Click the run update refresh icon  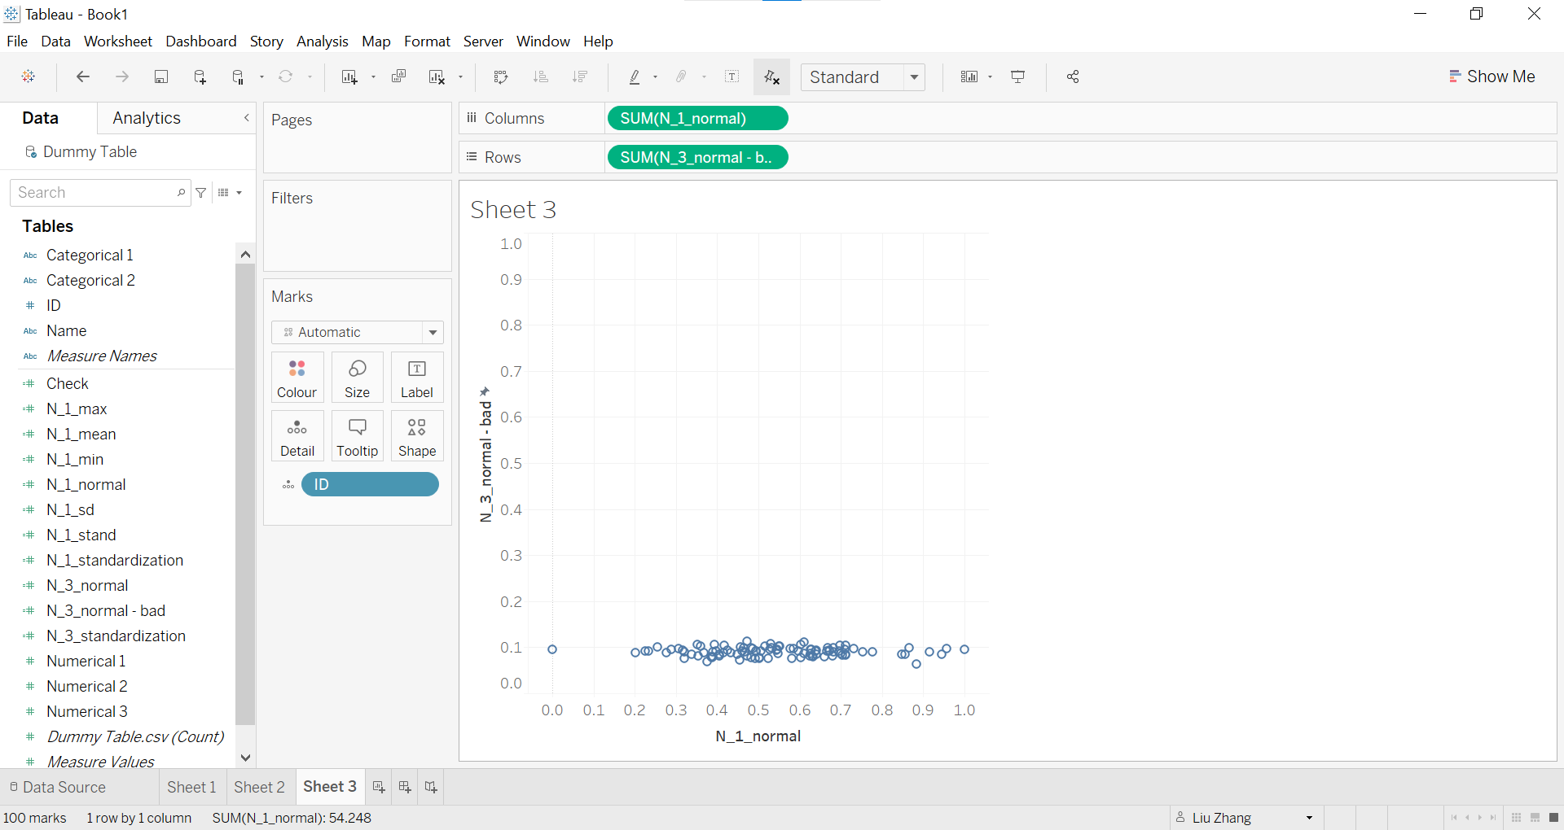(x=285, y=76)
